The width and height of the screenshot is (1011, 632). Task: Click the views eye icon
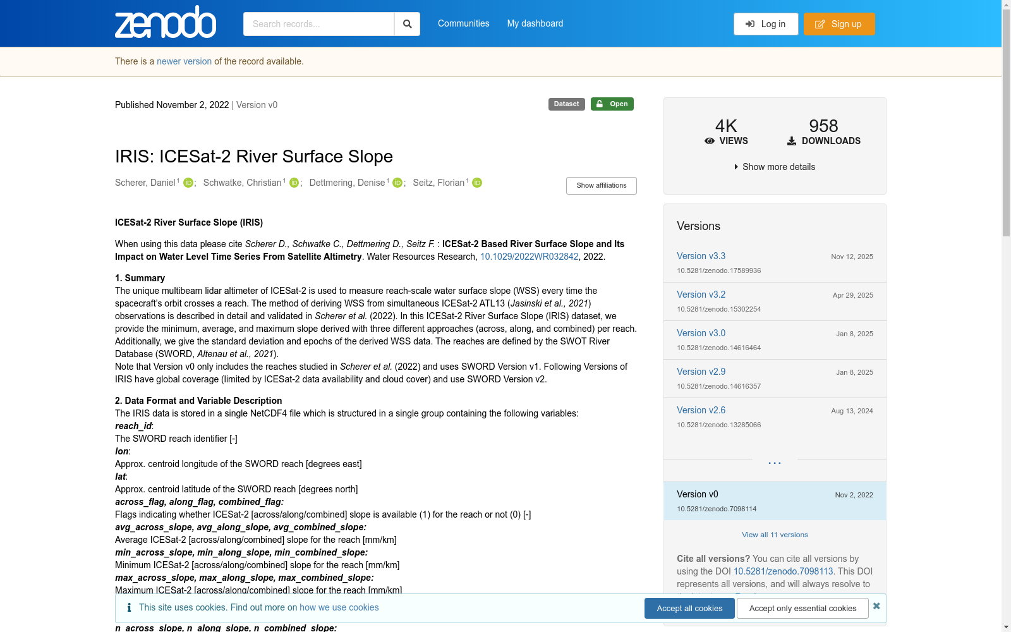[x=710, y=141]
